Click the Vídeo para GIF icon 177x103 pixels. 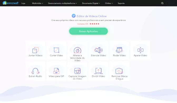[x=56, y=71]
